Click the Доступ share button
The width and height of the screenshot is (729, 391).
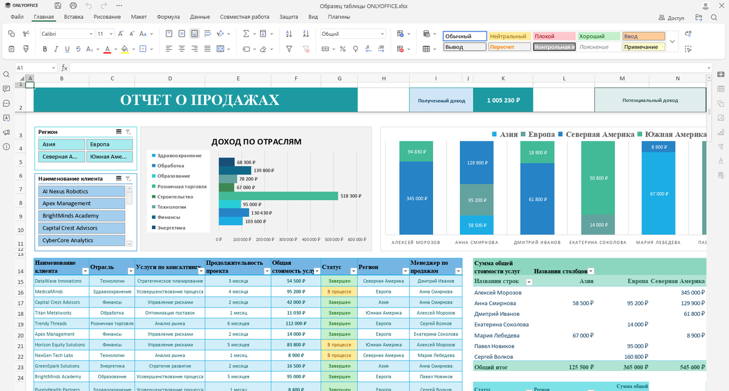click(671, 18)
